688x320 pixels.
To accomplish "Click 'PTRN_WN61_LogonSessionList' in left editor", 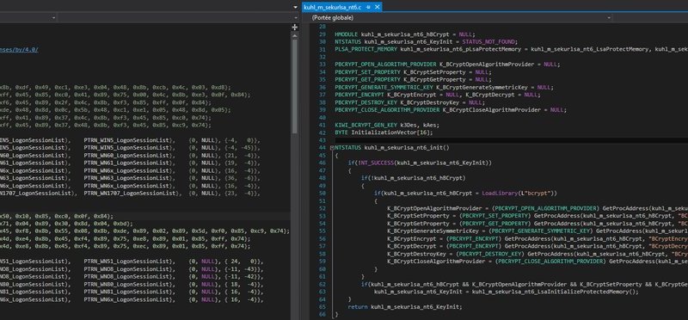I will [x=126, y=163].
